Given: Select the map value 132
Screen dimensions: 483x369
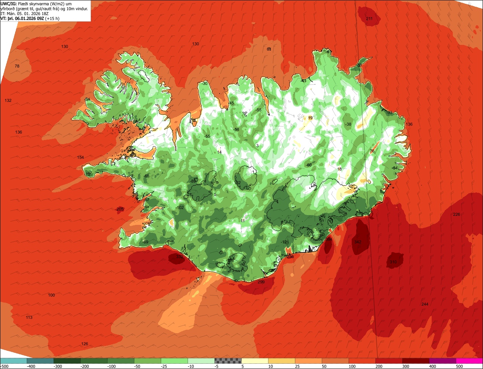Looking at the screenshot, I should tap(8, 100).
